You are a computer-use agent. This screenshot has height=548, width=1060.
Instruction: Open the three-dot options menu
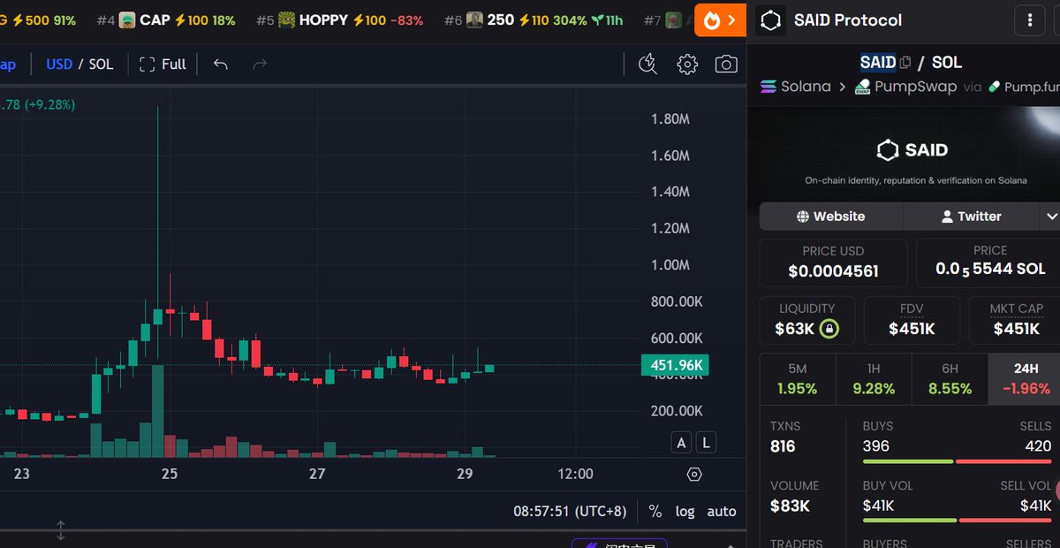coord(1030,19)
